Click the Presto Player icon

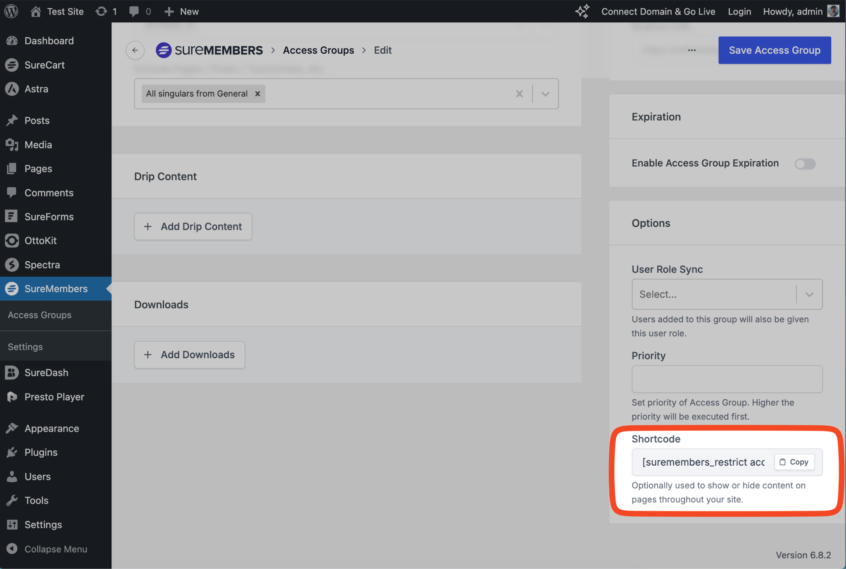click(12, 397)
